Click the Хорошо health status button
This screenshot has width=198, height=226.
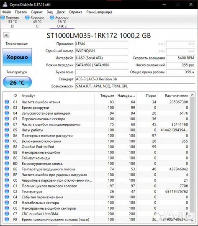[x=17, y=57]
